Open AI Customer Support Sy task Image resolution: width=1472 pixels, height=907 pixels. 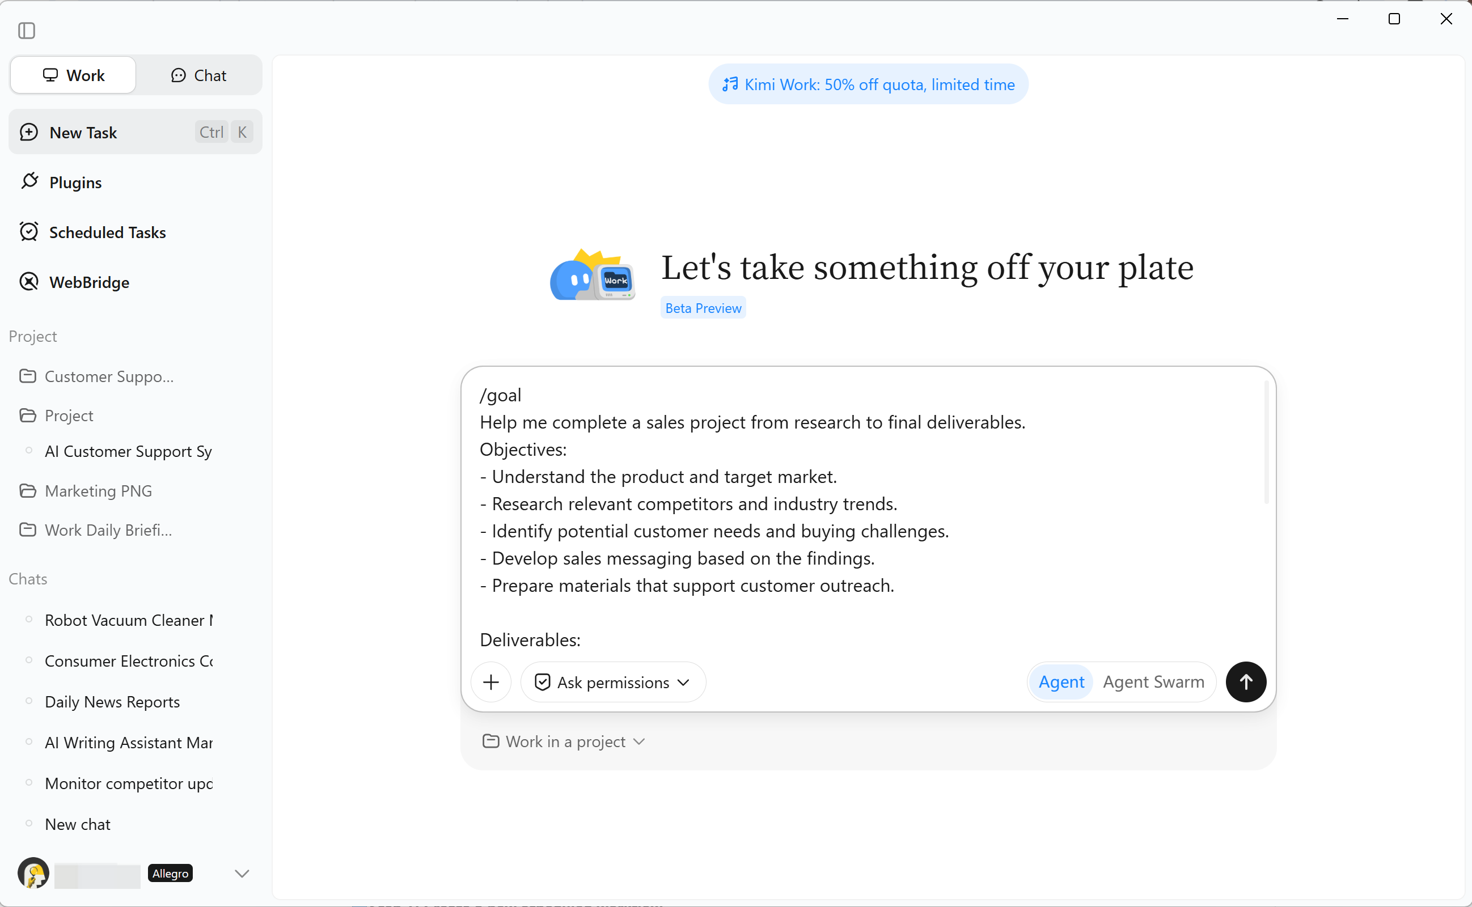[136, 451]
